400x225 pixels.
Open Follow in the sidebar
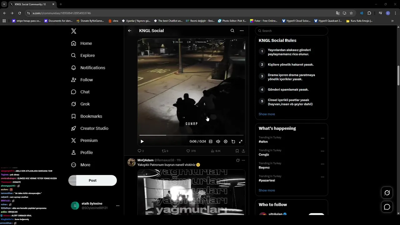[82, 80]
